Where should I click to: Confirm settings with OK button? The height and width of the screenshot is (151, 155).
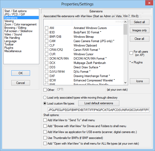coord(21,73)
